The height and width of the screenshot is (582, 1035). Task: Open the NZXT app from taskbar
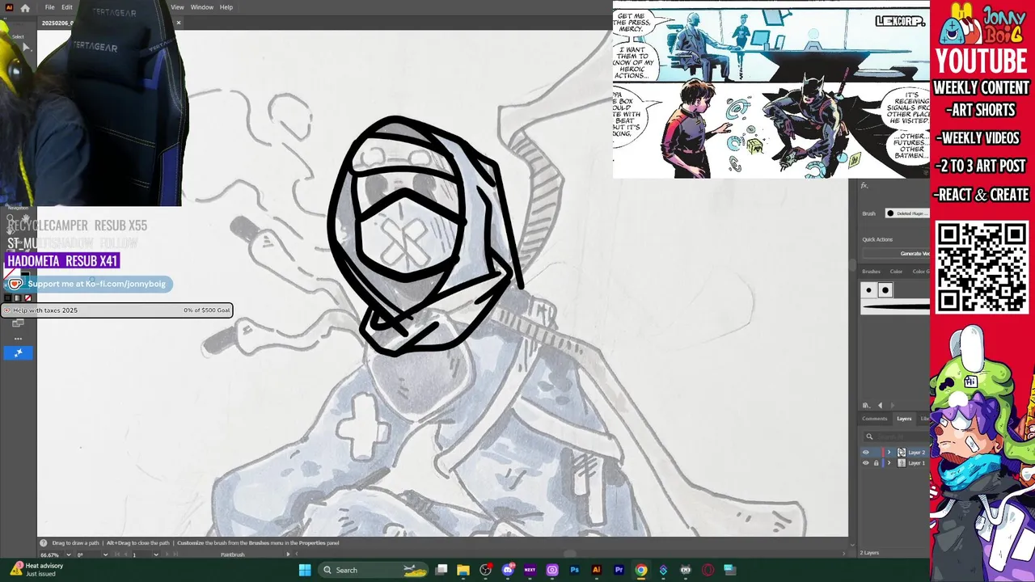coord(530,570)
